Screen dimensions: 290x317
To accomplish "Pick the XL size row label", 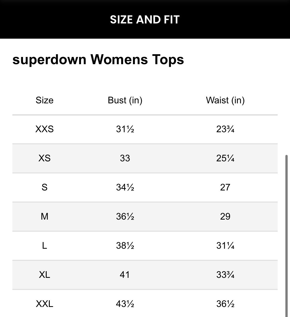I will [x=45, y=275].
